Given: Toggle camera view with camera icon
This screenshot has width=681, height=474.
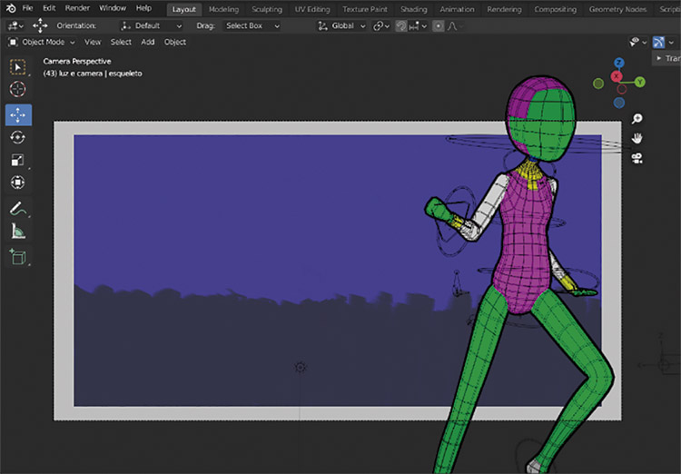Looking at the screenshot, I should pyautogui.click(x=637, y=158).
